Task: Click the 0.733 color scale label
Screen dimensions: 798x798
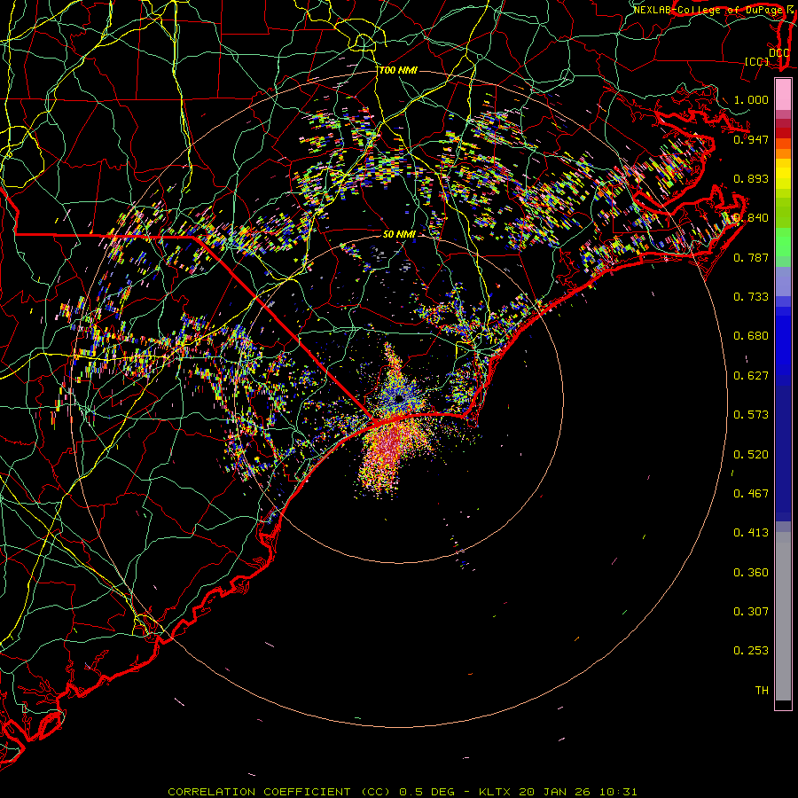Action: [751, 297]
